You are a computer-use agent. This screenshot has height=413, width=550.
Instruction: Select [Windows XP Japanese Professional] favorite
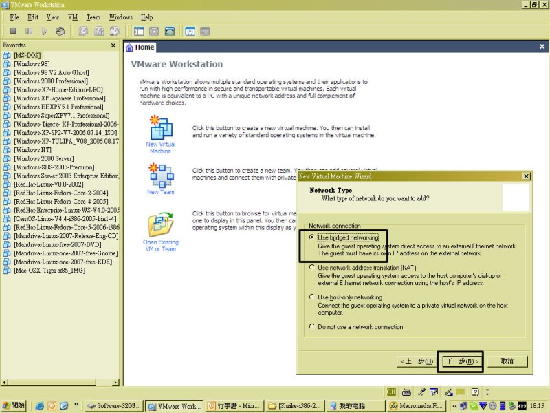59,98
